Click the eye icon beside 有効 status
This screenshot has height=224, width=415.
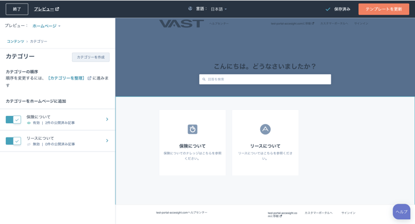(x=29, y=123)
